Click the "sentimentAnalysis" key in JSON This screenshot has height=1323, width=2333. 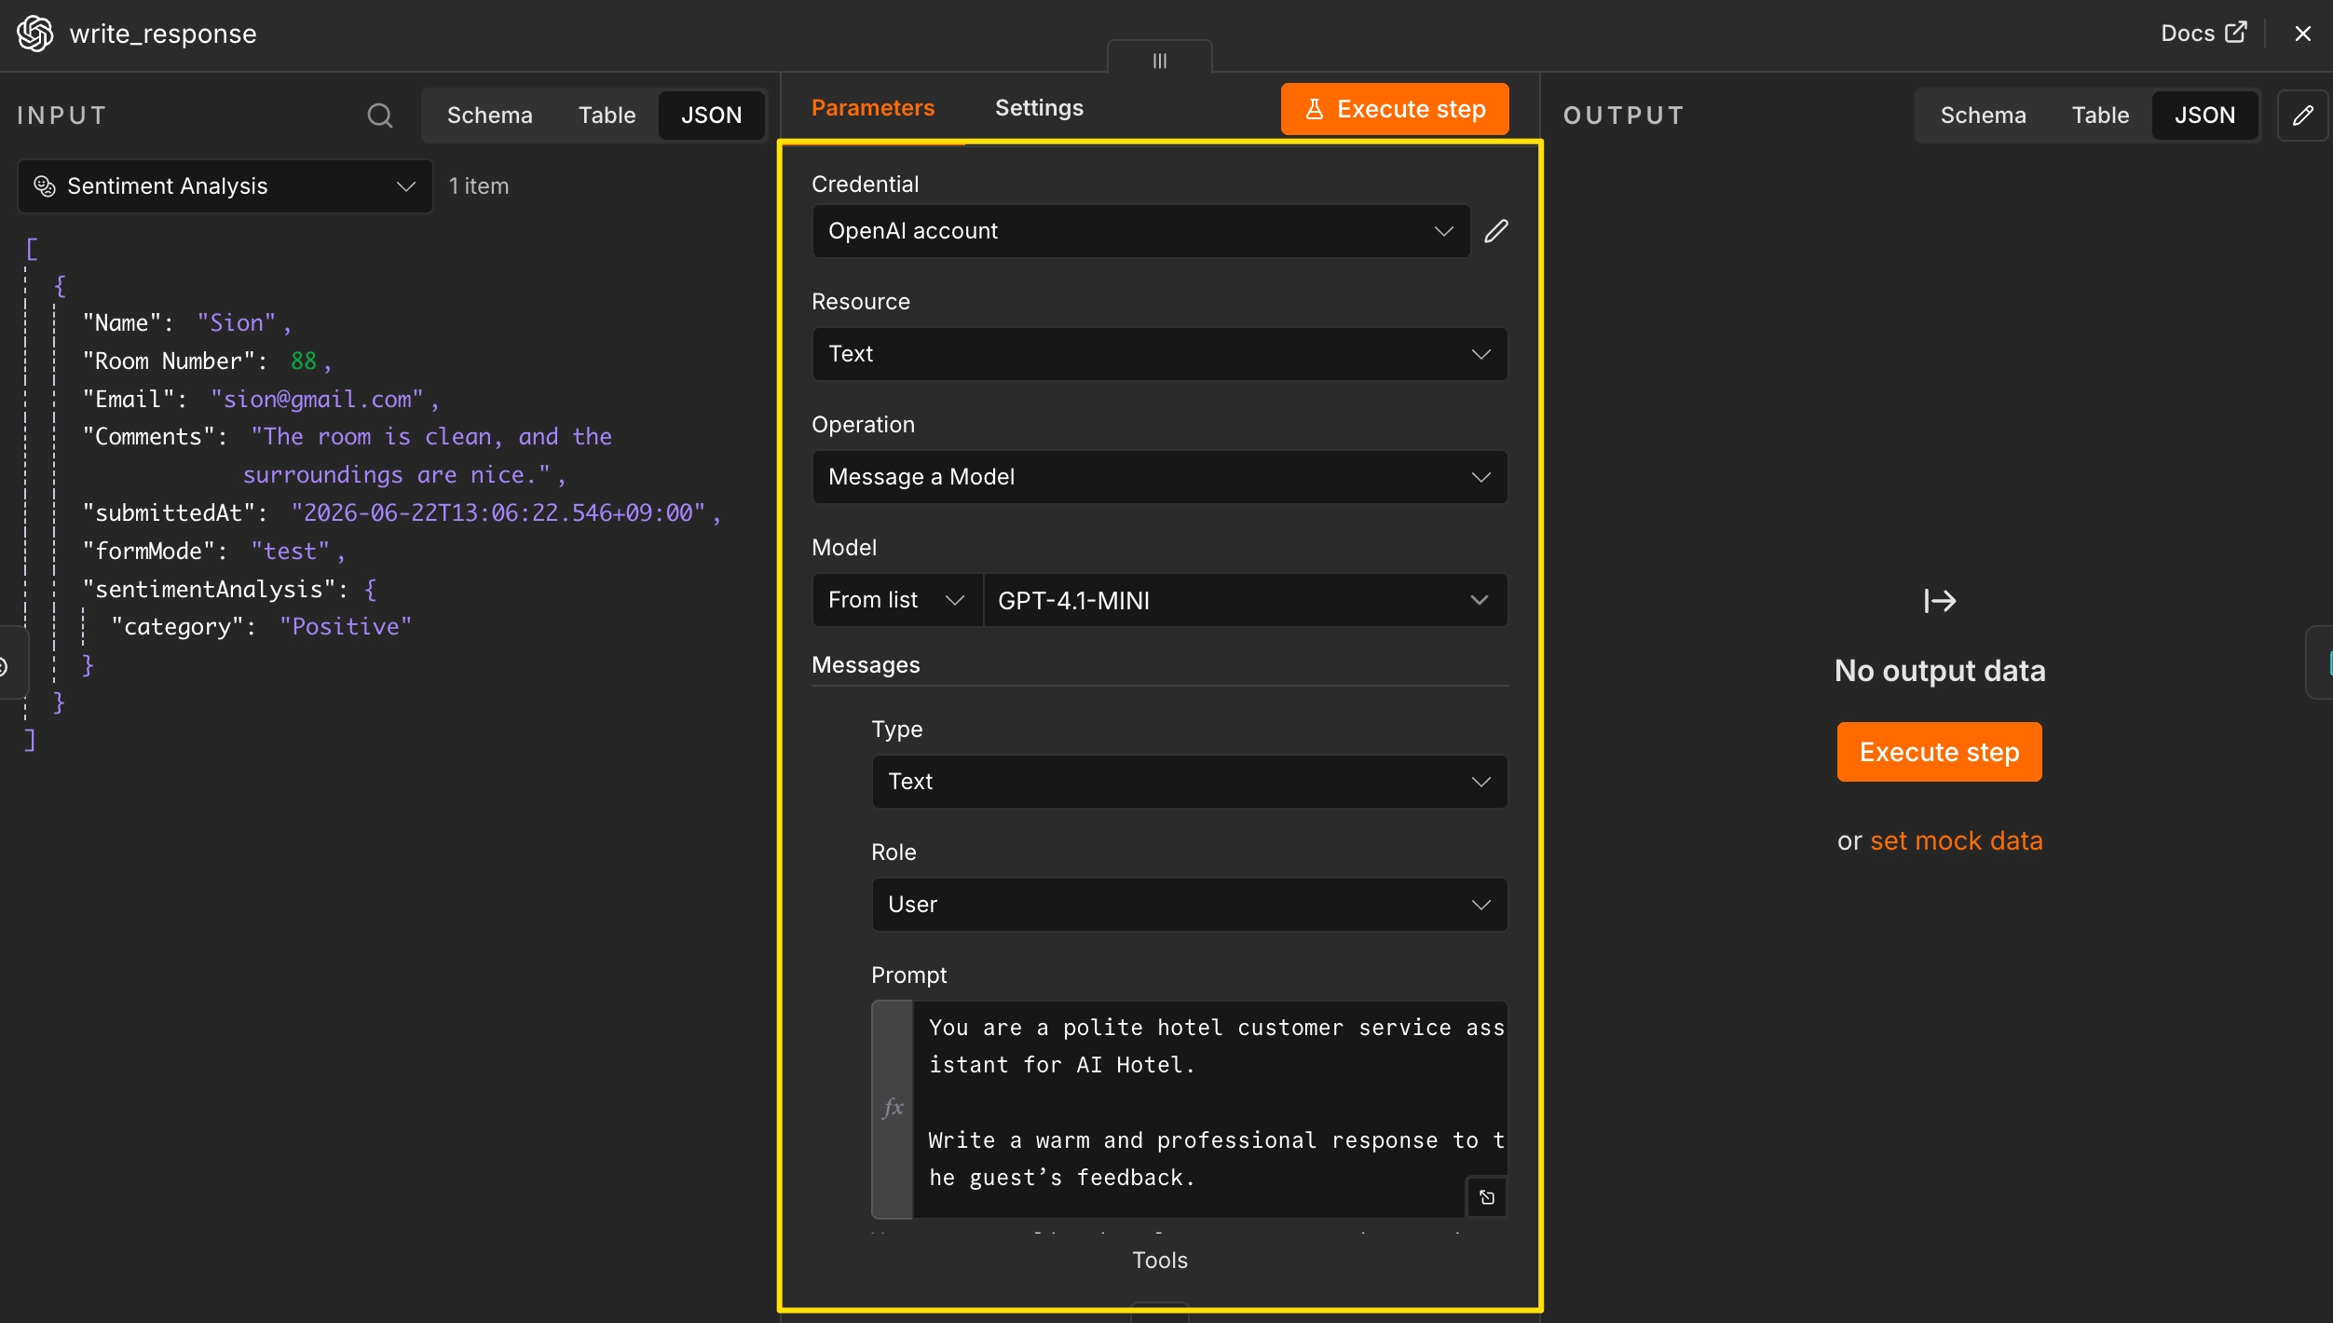[x=209, y=589]
